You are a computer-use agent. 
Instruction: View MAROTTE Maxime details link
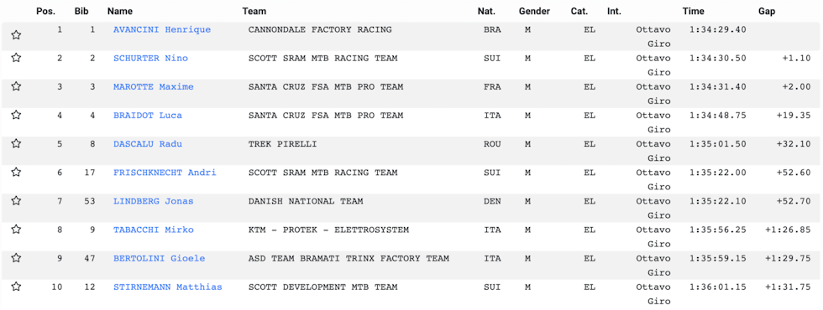tap(153, 87)
